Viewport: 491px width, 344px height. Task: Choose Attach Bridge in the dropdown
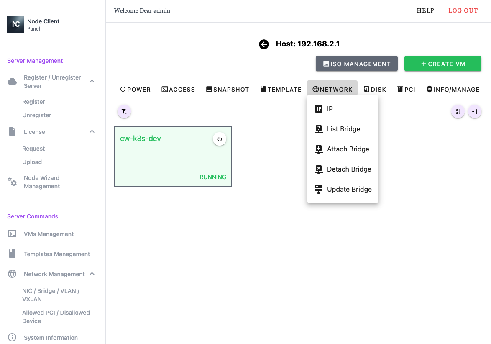(x=348, y=149)
